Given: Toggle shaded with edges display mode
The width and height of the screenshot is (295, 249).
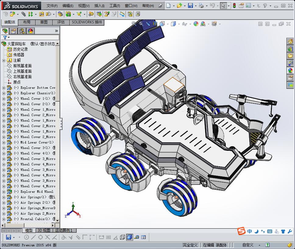Looking at the screenshot, I should (130, 237).
